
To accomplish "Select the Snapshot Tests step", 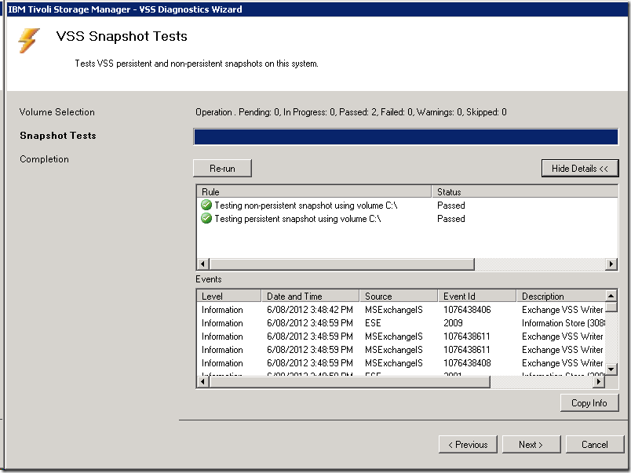I will (x=58, y=136).
